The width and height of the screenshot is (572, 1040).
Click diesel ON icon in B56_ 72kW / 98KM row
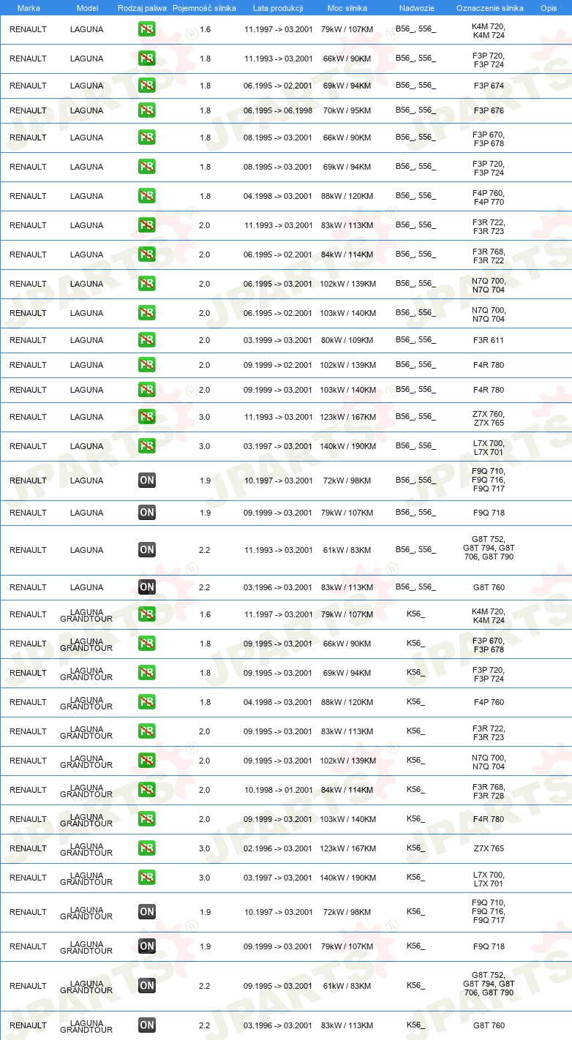coord(147,481)
